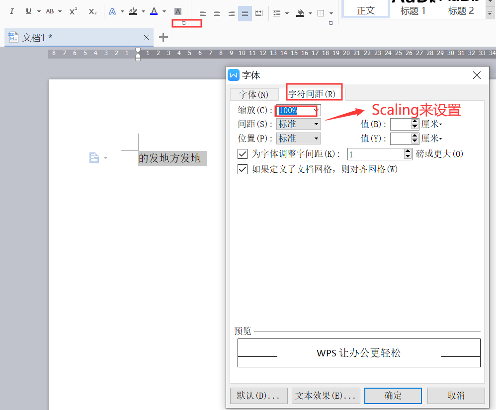Screen dimensions: 496x410
Task: Expand line spacing dropdown arrow
Action: pos(287,13)
